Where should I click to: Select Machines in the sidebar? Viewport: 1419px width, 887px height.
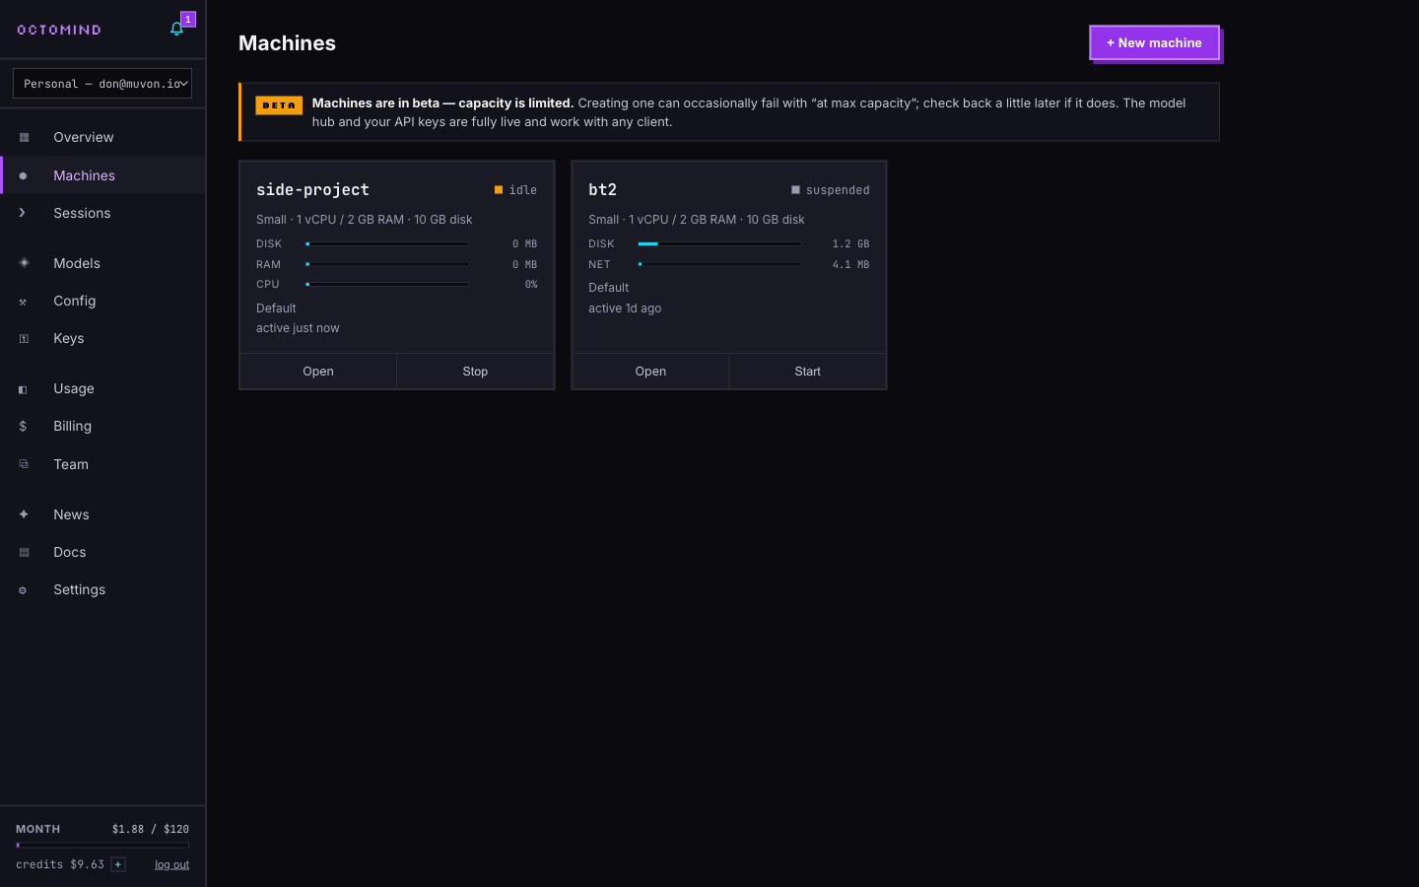pos(102,175)
